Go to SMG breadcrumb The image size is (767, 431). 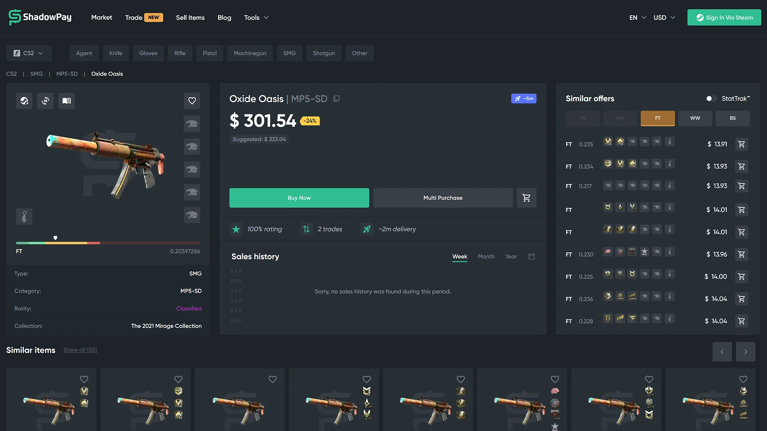[x=36, y=74]
